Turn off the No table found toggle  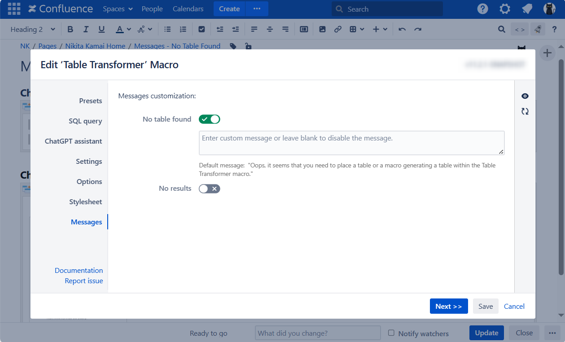coord(210,119)
